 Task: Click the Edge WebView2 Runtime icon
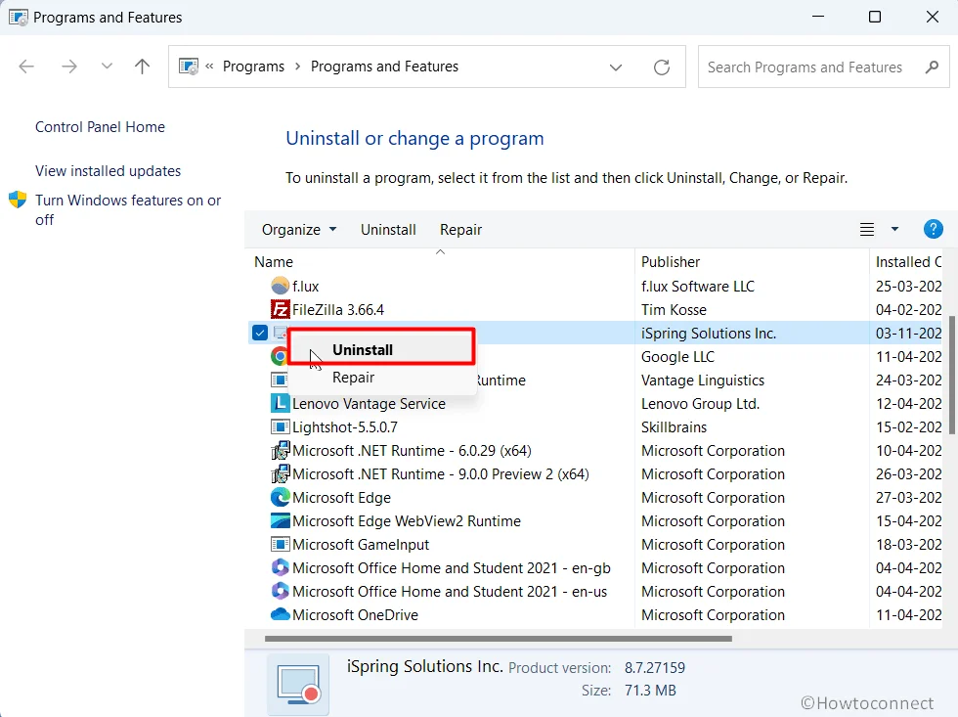(280, 520)
